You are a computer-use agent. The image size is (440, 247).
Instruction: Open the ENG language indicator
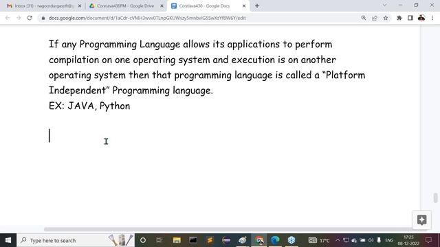pyautogui.click(x=389, y=240)
